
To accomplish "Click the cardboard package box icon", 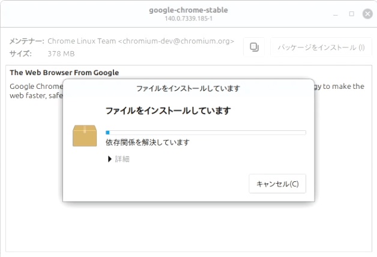I will tap(85, 136).
